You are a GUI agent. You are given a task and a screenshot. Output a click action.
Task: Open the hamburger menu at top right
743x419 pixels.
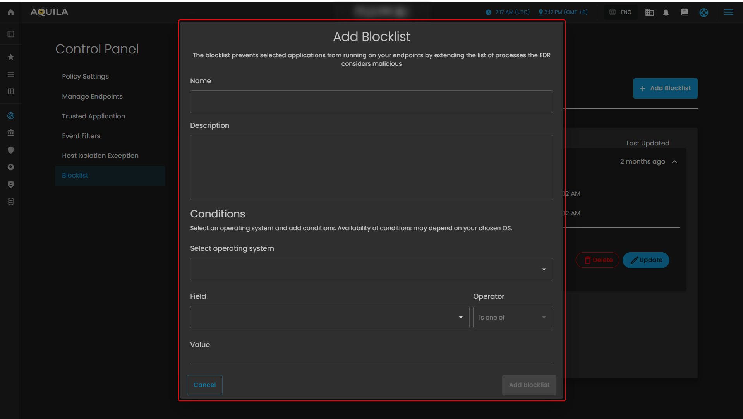[x=729, y=12]
